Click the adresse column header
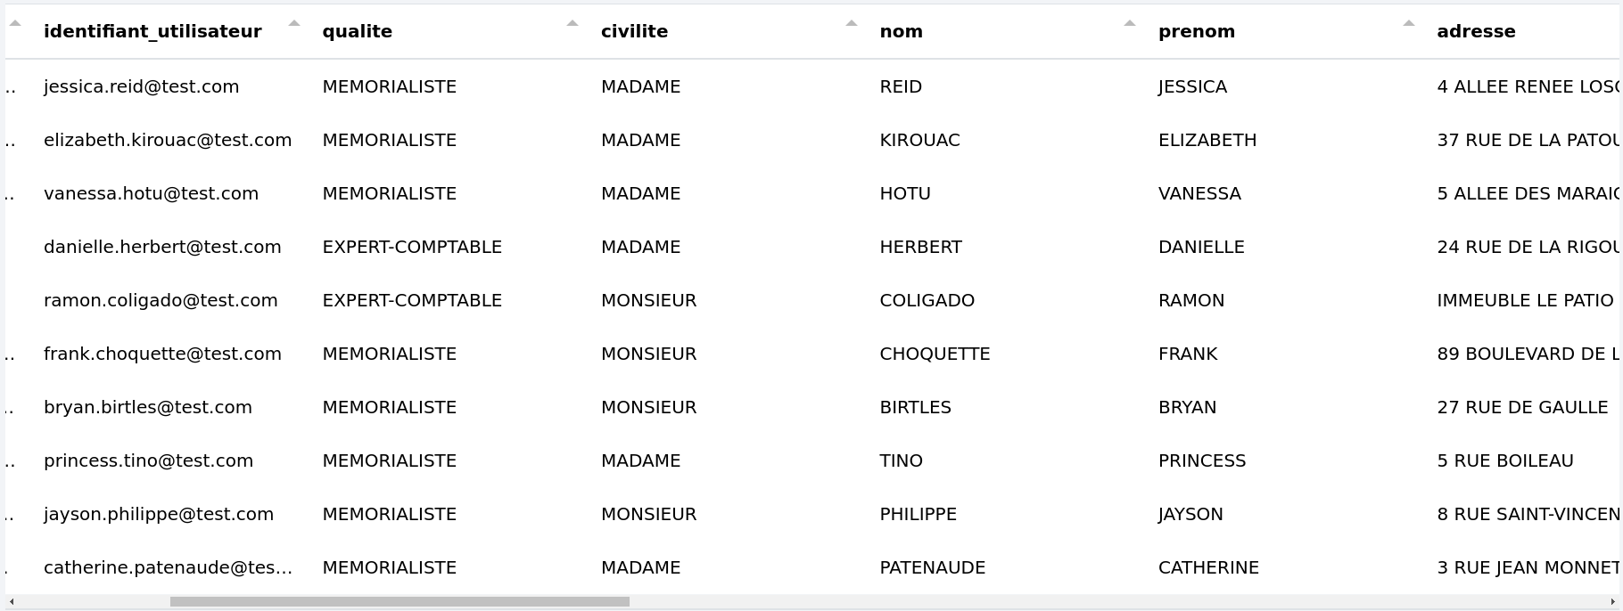Image resolution: width=1623 pixels, height=611 pixels. (x=1476, y=31)
